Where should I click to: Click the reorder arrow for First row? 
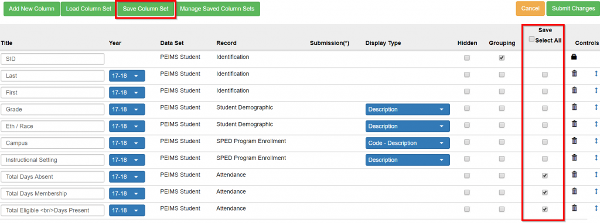[596, 90]
